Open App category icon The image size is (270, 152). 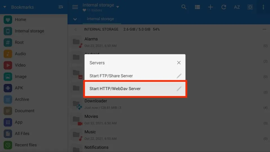(8, 122)
